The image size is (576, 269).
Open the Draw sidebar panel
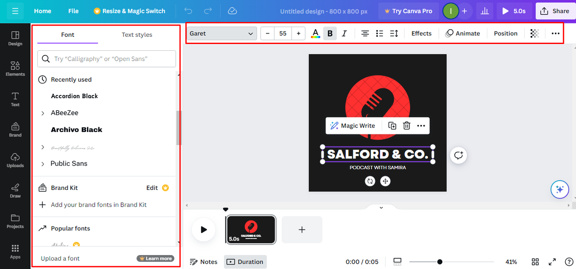coord(15,190)
